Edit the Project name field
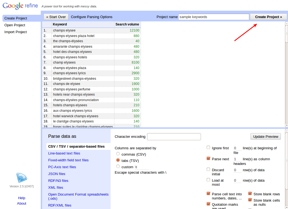Image resolution: width=288 pixels, height=209 pixels. pyautogui.click(x=214, y=17)
